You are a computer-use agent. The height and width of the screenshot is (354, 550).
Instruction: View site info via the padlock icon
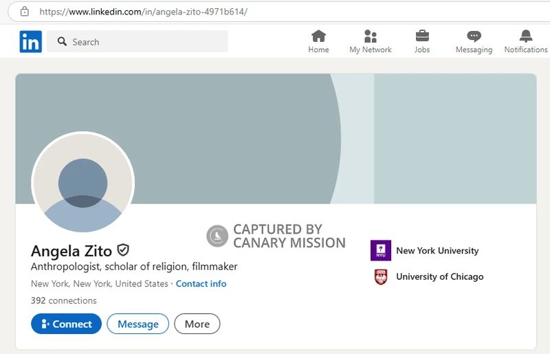[x=25, y=12]
